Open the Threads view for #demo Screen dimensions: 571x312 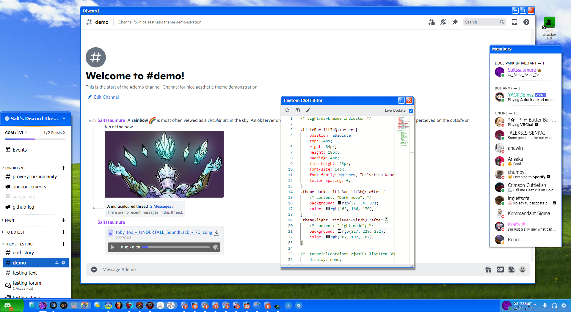pyautogui.click(x=431, y=22)
